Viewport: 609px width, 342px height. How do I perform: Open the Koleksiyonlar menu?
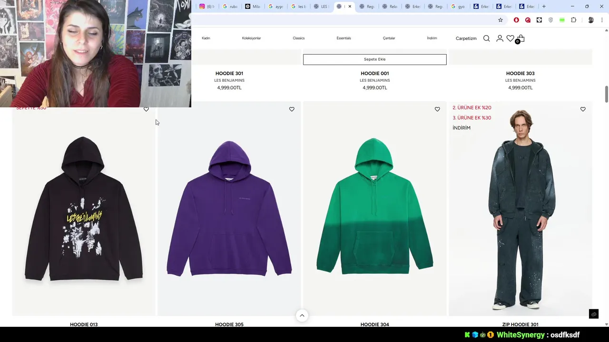click(251, 38)
